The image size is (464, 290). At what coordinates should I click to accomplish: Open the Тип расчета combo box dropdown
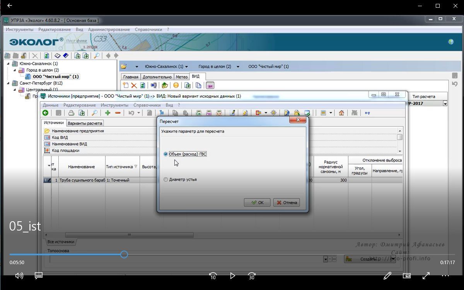[445, 103]
